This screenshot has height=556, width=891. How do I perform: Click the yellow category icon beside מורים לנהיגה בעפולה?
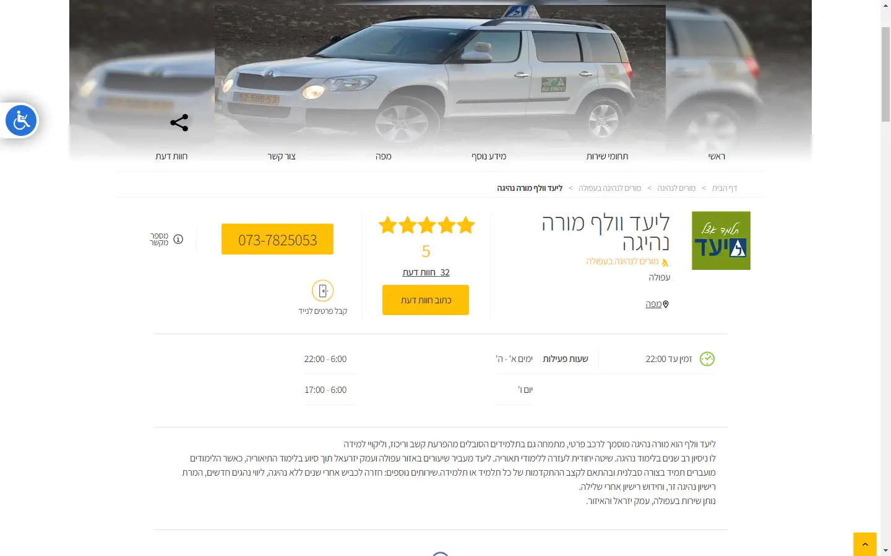[665, 263]
